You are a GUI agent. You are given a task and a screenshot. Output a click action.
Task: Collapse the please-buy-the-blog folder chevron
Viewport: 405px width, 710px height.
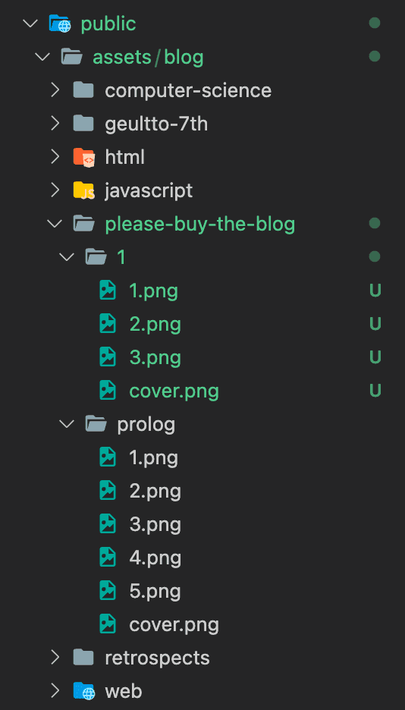(55, 224)
